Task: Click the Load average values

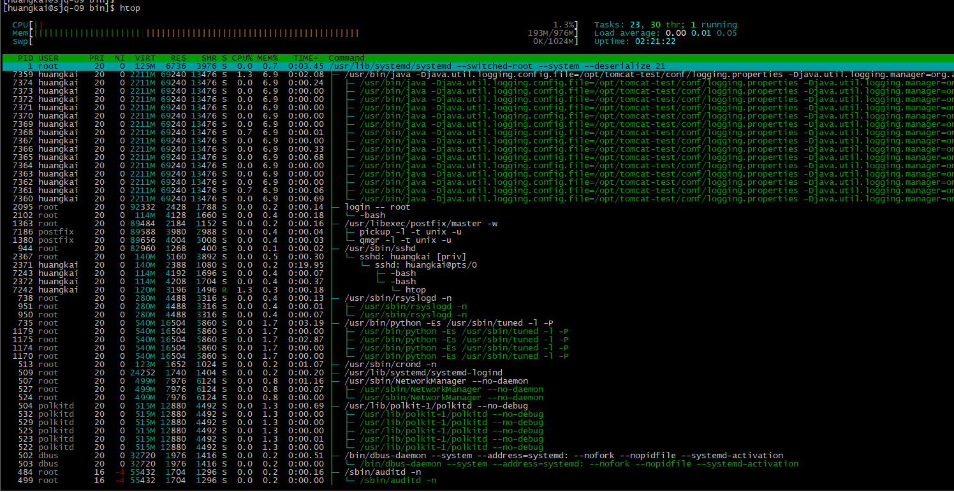Action: (701, 33)
